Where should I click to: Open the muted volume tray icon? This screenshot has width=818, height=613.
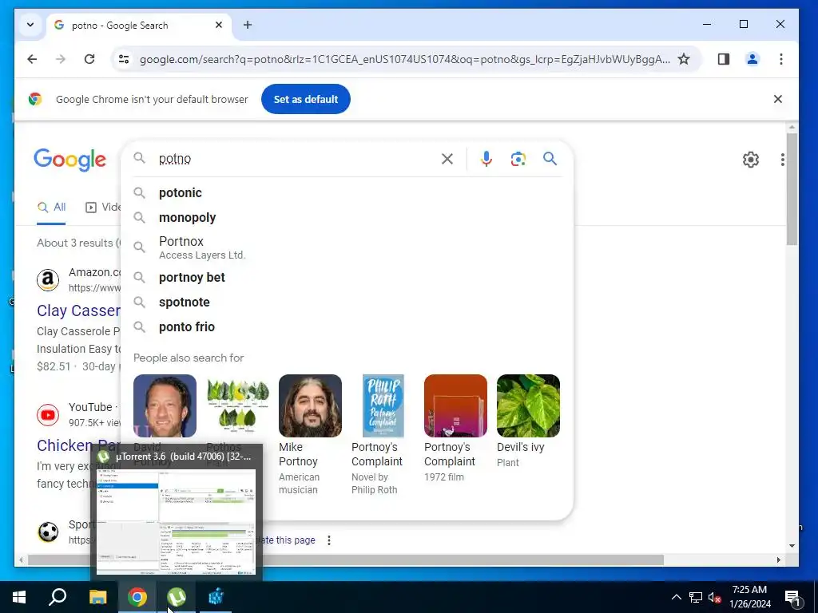click(x=714, y=597)
